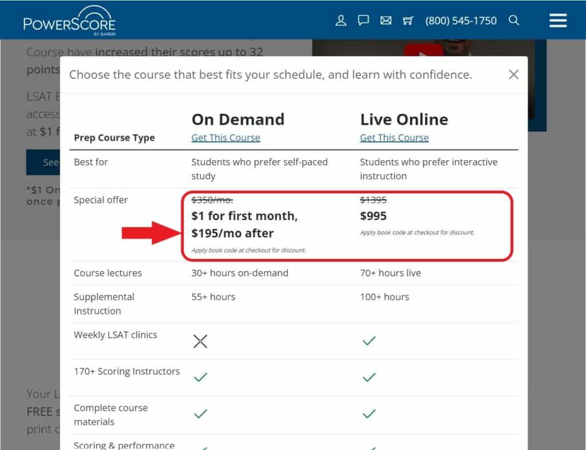
Task: Open the hamburger navigation menu
Action: pyautogui.click(x=557, y=20)
